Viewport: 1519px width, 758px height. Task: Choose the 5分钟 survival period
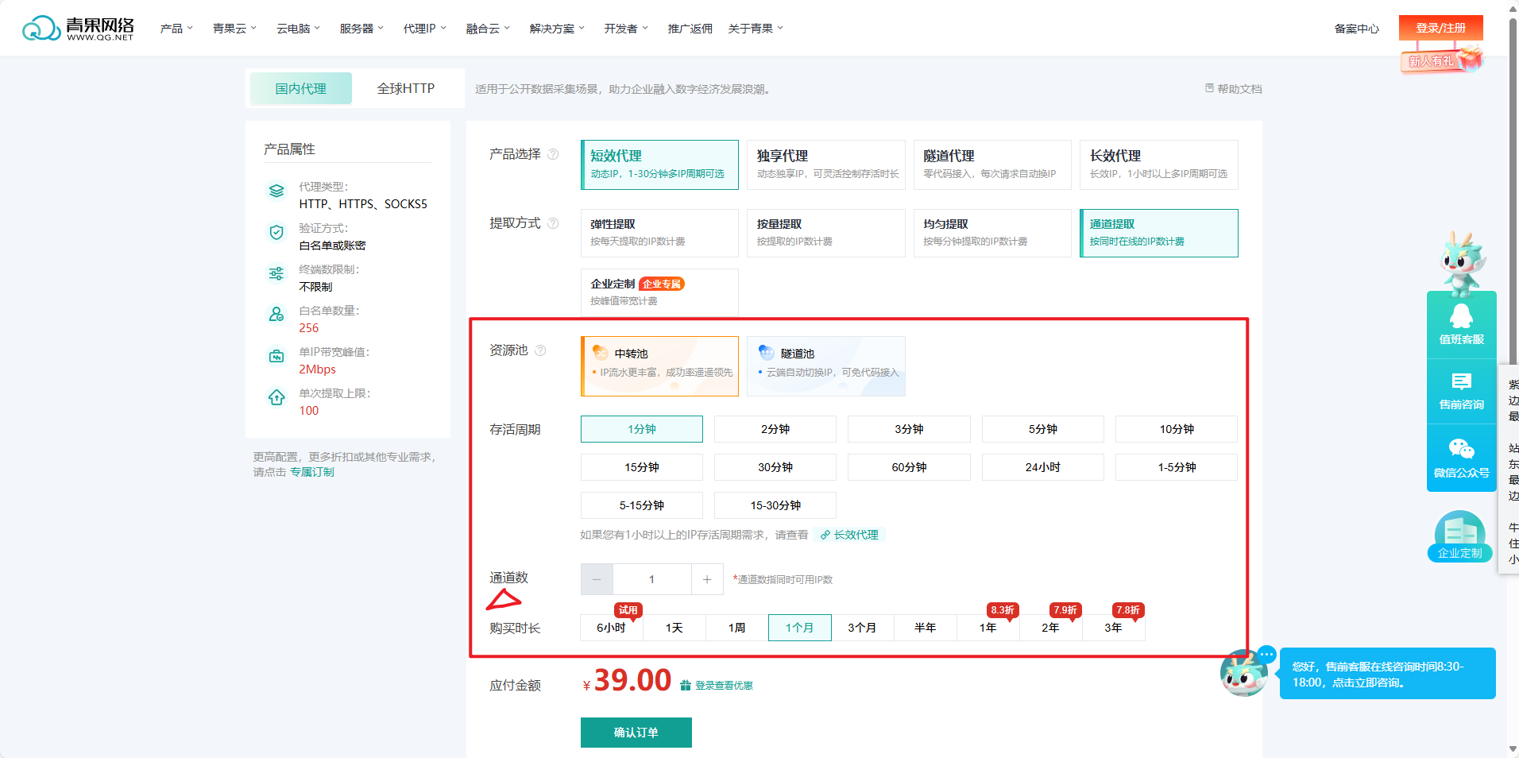click(x=1042, y=429)
